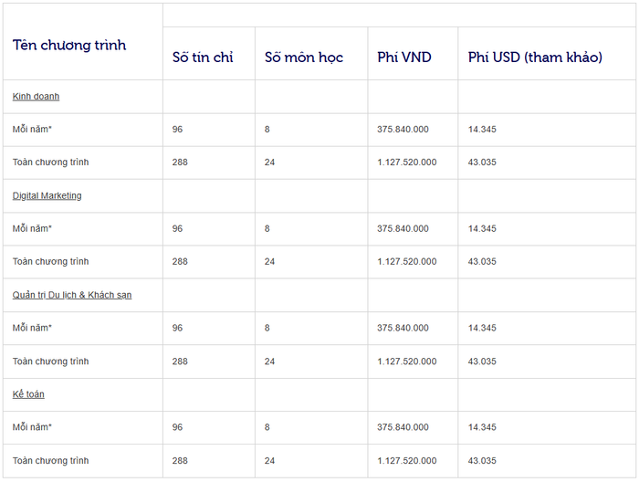The height and width of the screenshot is (482, 639).
Task: Select Mỗi năm* label under Quản trị Du lịch
Action: (x=32, y=328)
